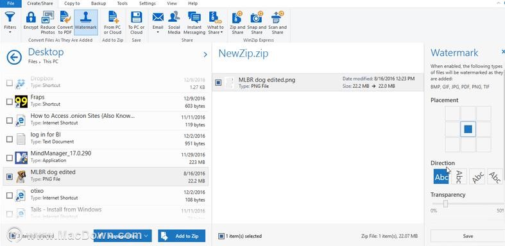505x246 pixels.
Task: Save the watermark settings
Action: click(x=468, y=236)
